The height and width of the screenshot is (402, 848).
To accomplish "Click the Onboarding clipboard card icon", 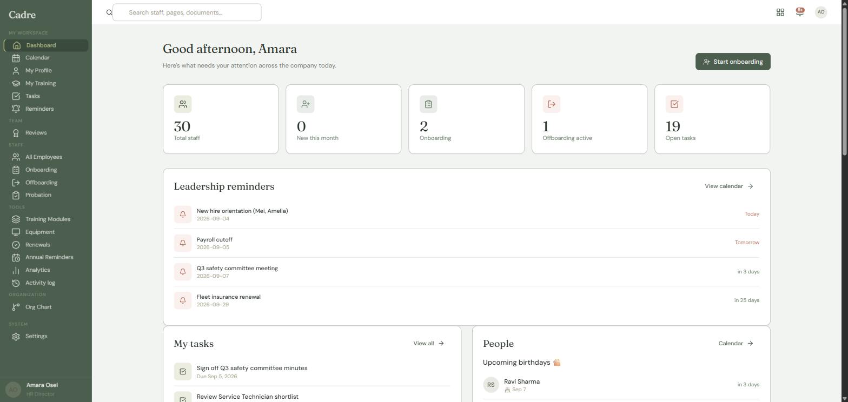I will (x=428, y=104).
